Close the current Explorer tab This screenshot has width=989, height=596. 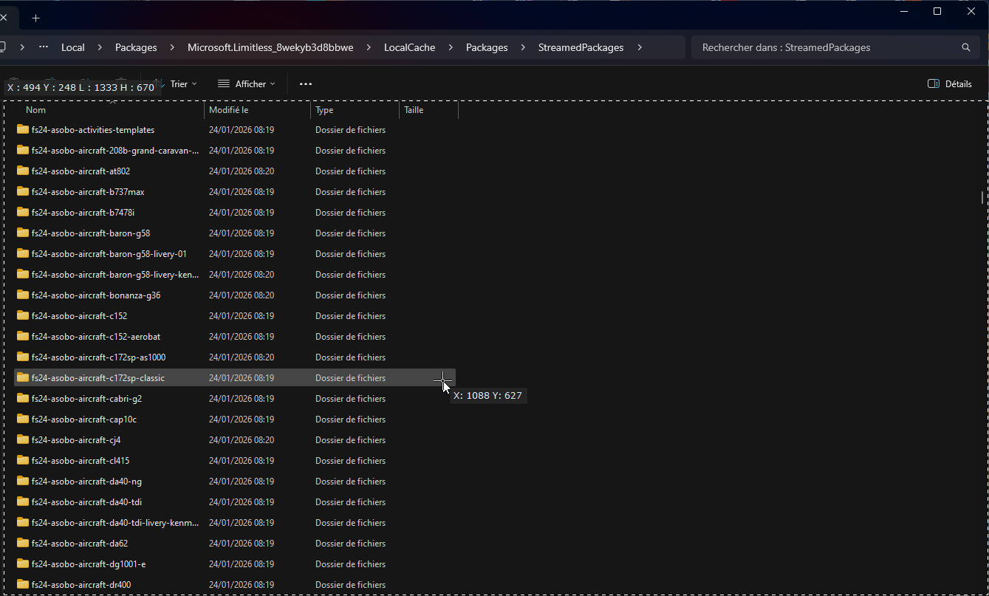click(x=4, y=18)
